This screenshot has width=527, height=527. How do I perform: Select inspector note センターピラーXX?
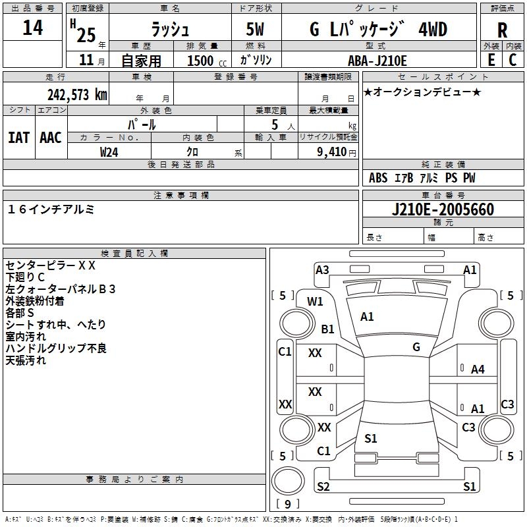coord(51,265)
